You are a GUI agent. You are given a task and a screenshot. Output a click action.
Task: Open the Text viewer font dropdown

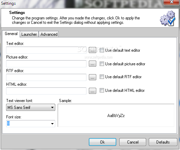click(31, 107)
